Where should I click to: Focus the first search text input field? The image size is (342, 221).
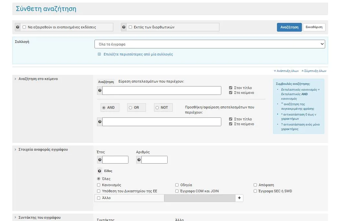pos(162,90)
